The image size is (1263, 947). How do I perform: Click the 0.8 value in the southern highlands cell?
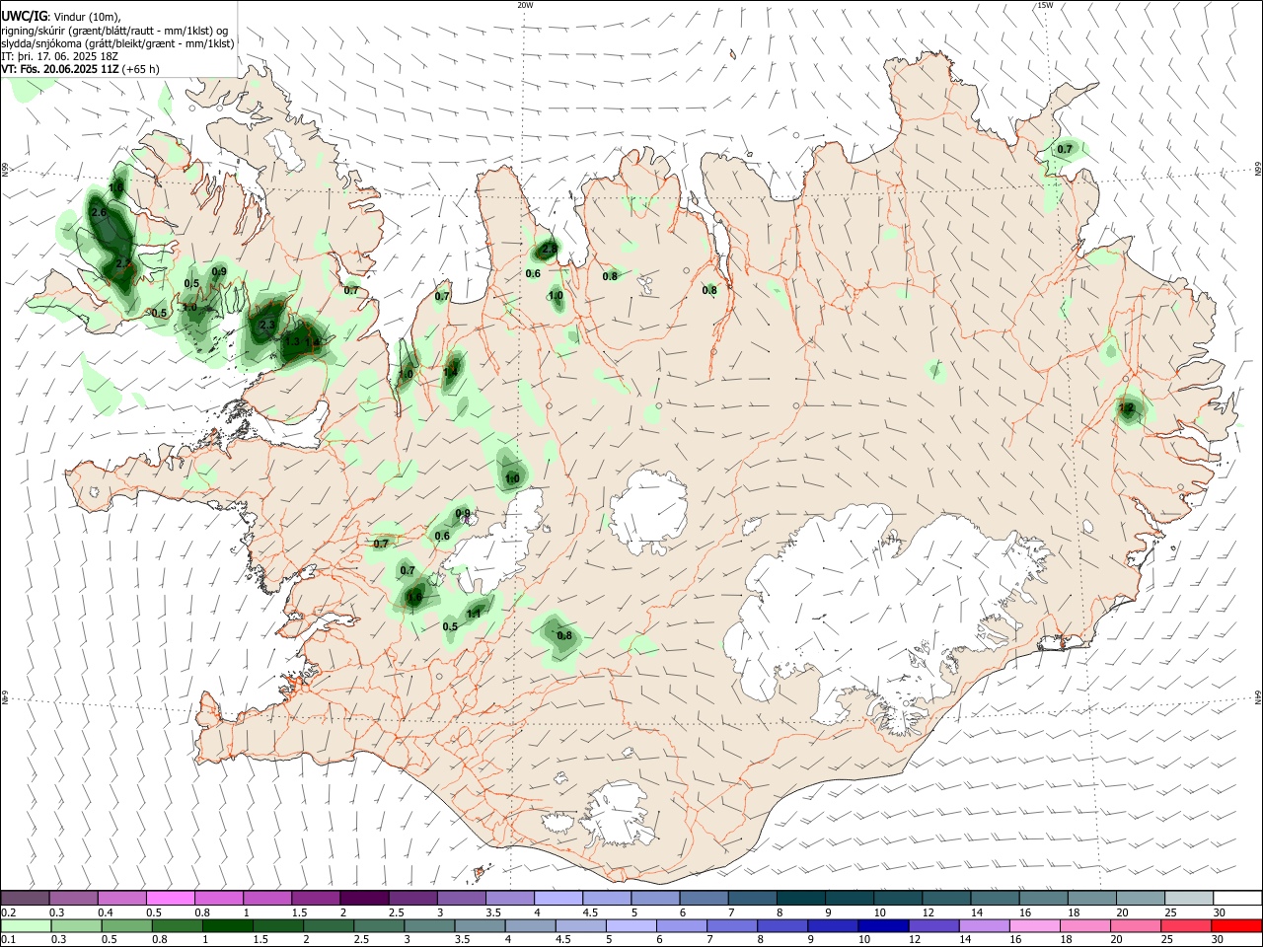click(x=564, y=635)
